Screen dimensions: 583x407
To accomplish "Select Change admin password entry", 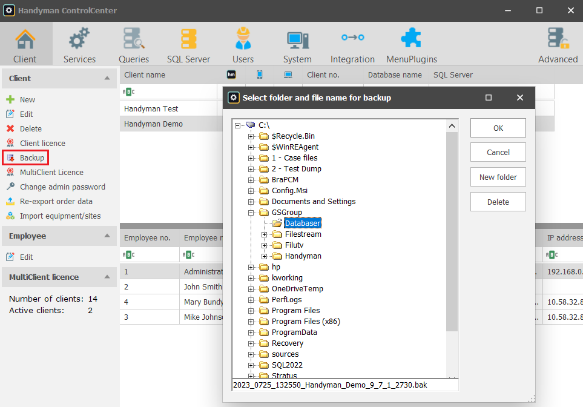I will pos(62,187).
